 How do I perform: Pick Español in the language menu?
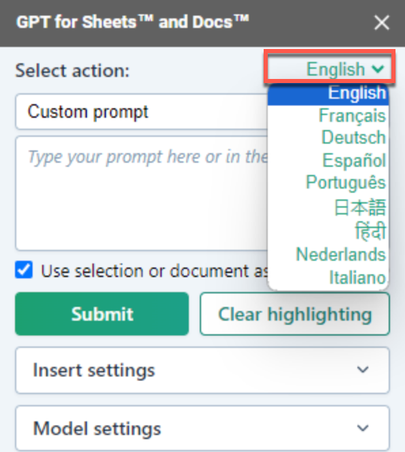point(328,160)
